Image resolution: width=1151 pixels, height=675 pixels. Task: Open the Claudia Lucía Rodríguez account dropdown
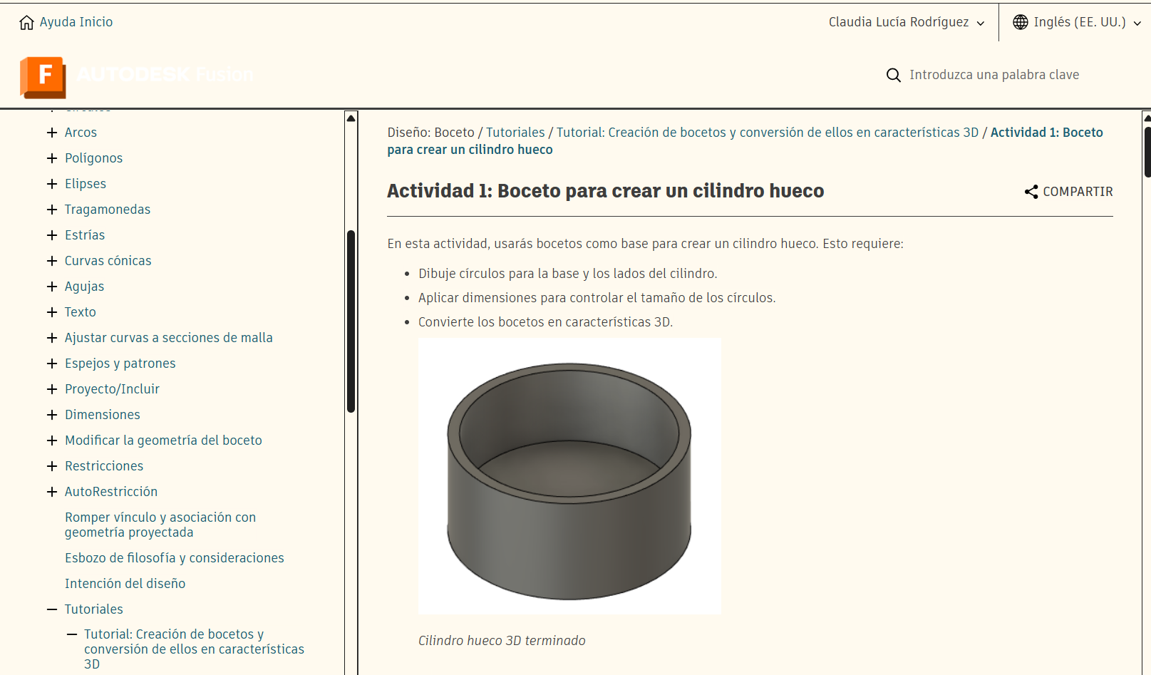(906, 22)
